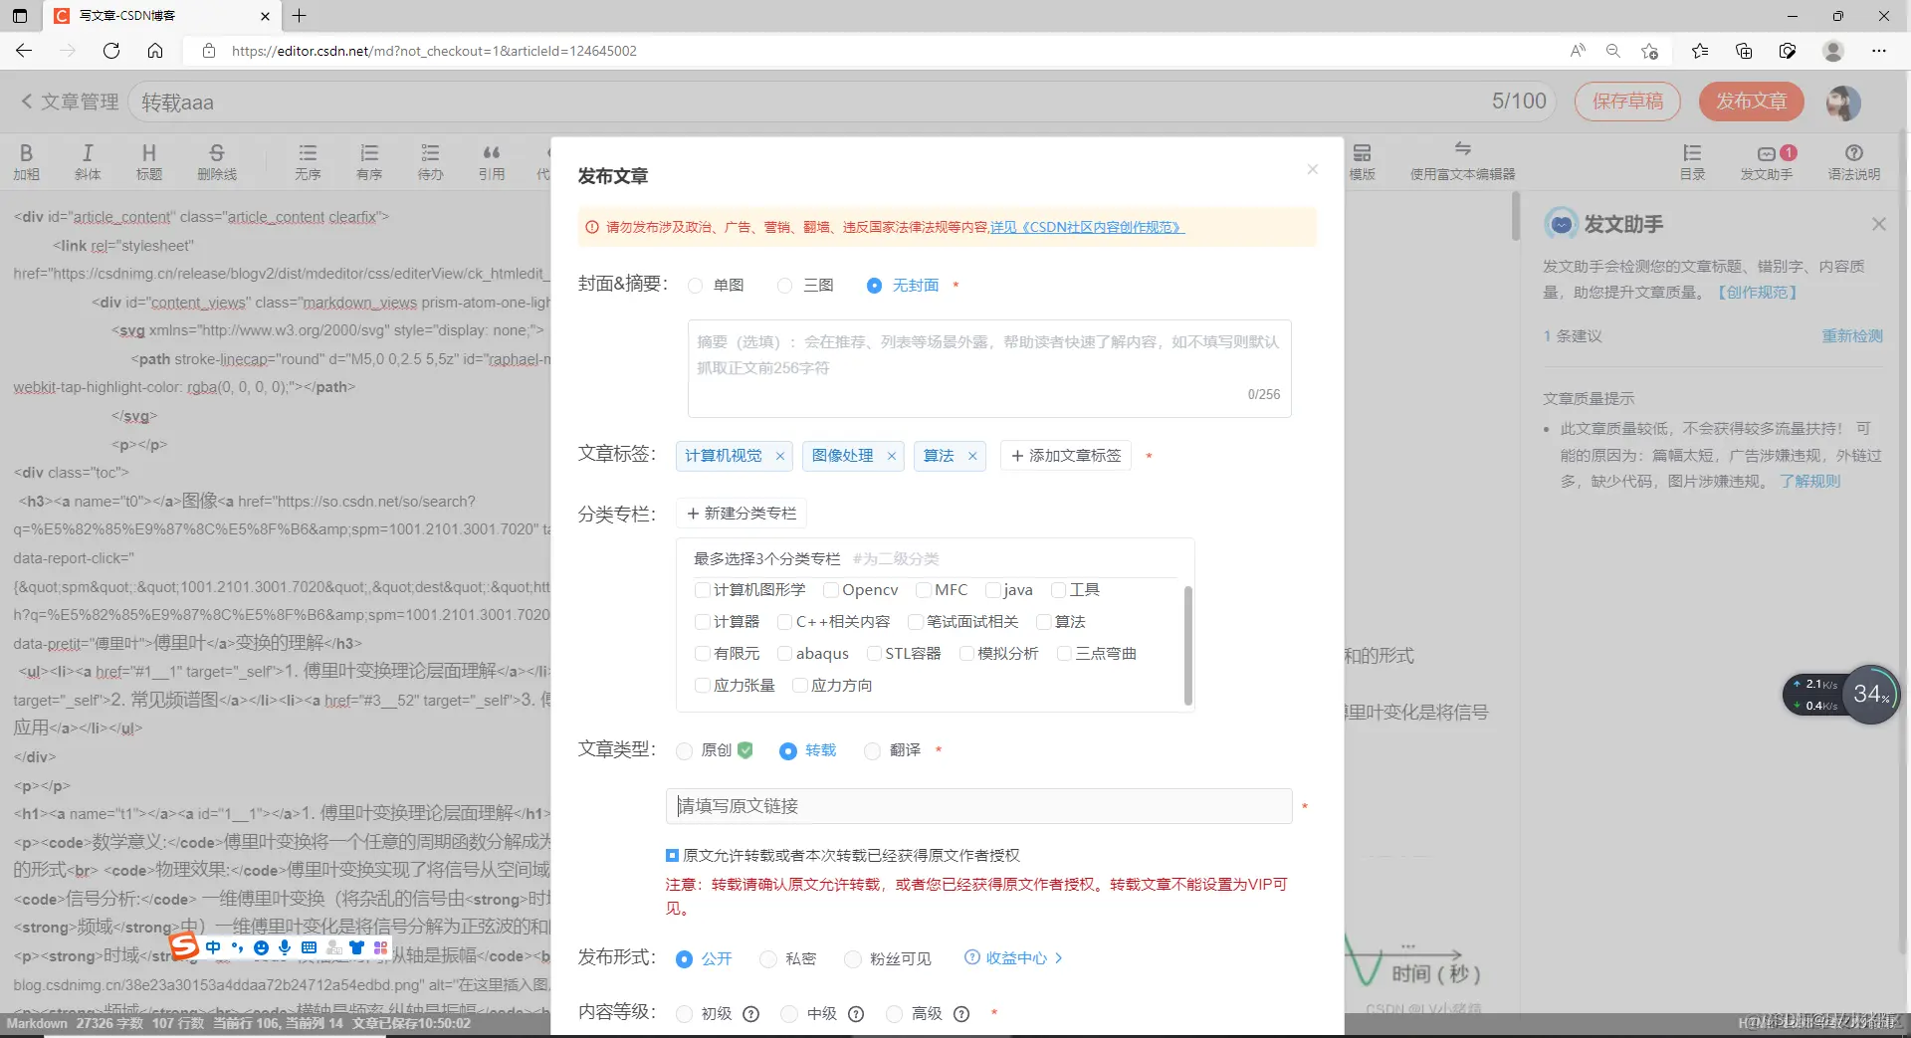Open 添加文章标签 tag selector
The image size is (1911, 1038).
(x=1064, y=455)
